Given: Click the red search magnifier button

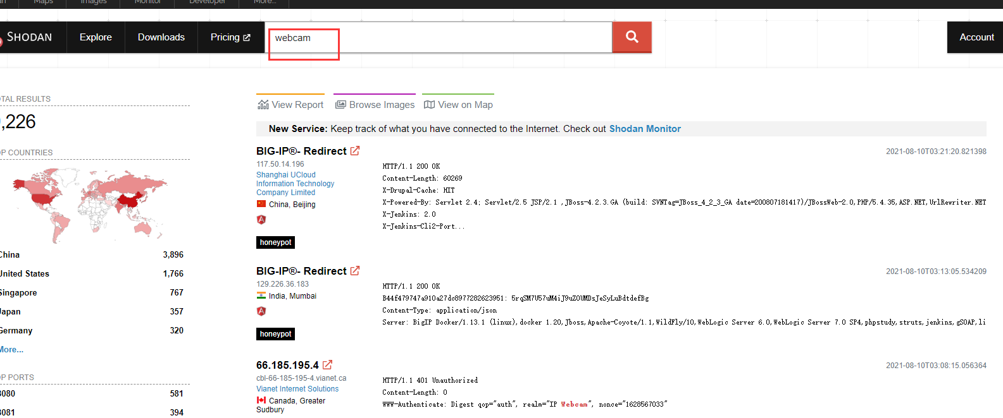Looking at the screenshot, I should pos(632,37).
